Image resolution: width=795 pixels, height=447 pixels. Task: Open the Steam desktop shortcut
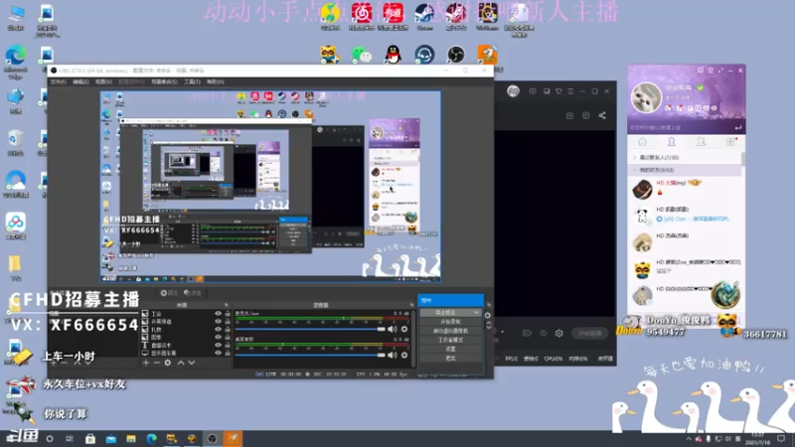tap(424, 17)
